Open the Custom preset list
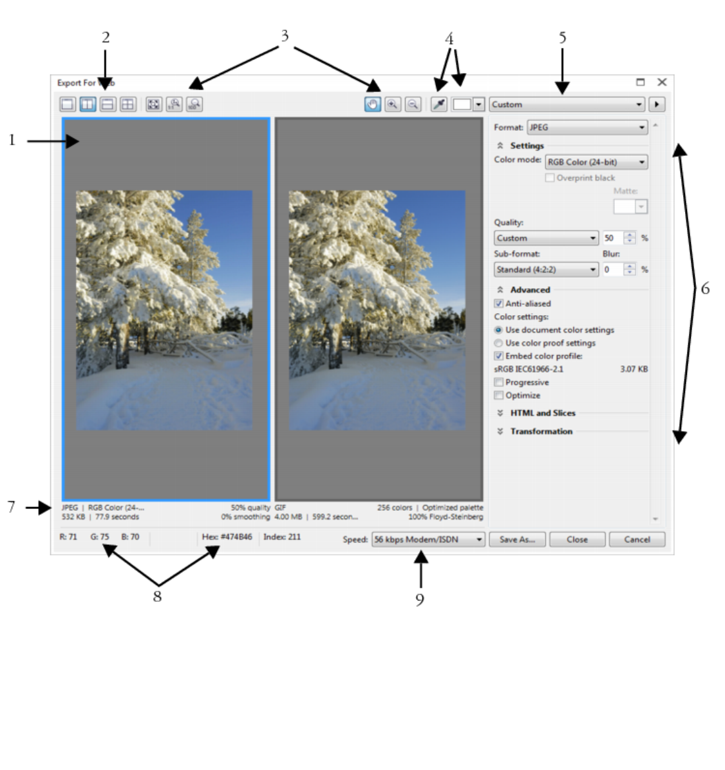 pyautogui.click(x=567, y=104)
